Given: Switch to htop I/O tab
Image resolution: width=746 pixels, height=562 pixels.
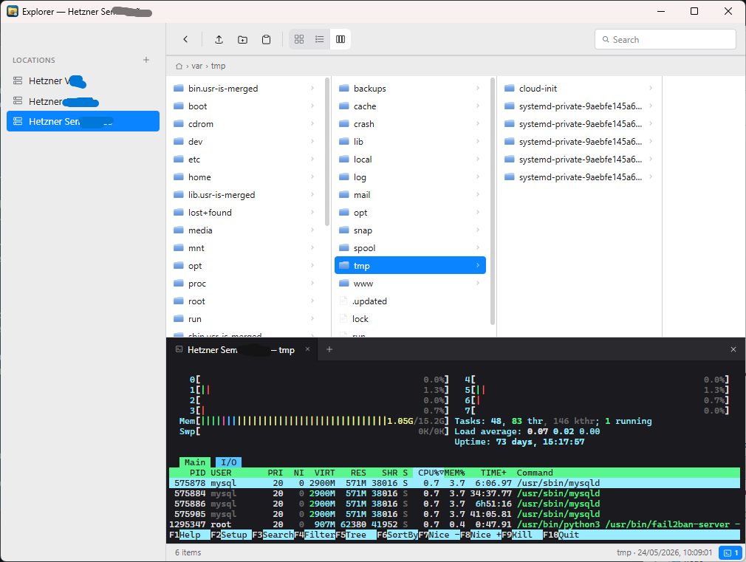Looking at the screenshot, I should 229,462.
